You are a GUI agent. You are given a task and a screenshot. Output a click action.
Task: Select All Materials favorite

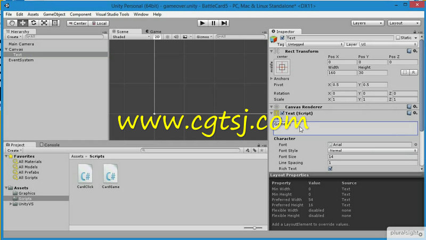tap(30, 162)
